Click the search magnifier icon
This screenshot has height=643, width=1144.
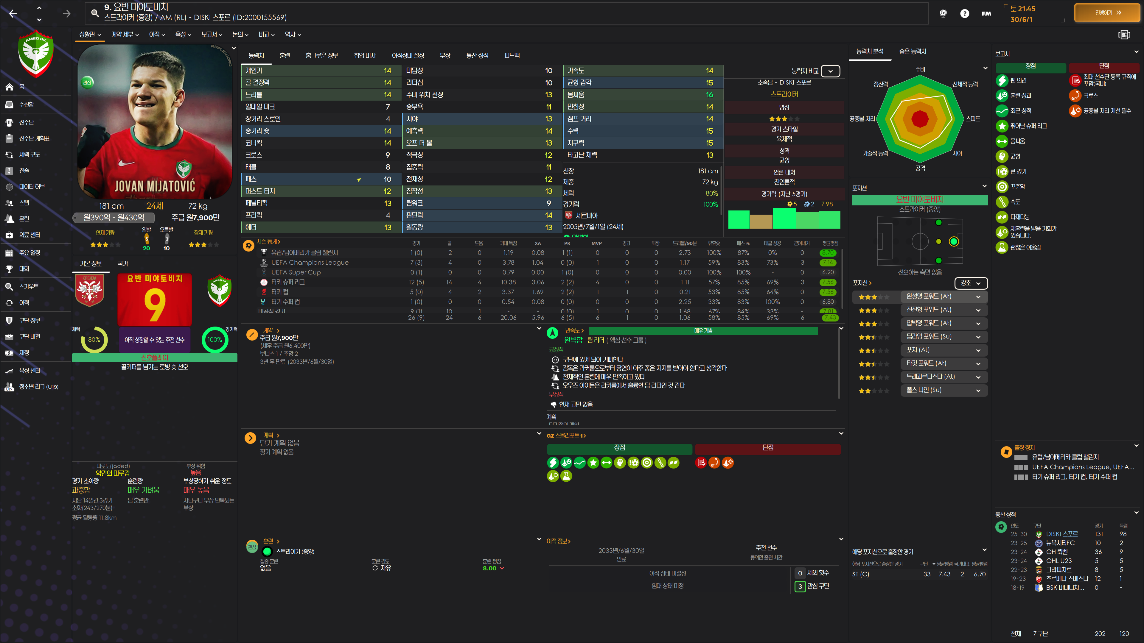tap(95, 13)
